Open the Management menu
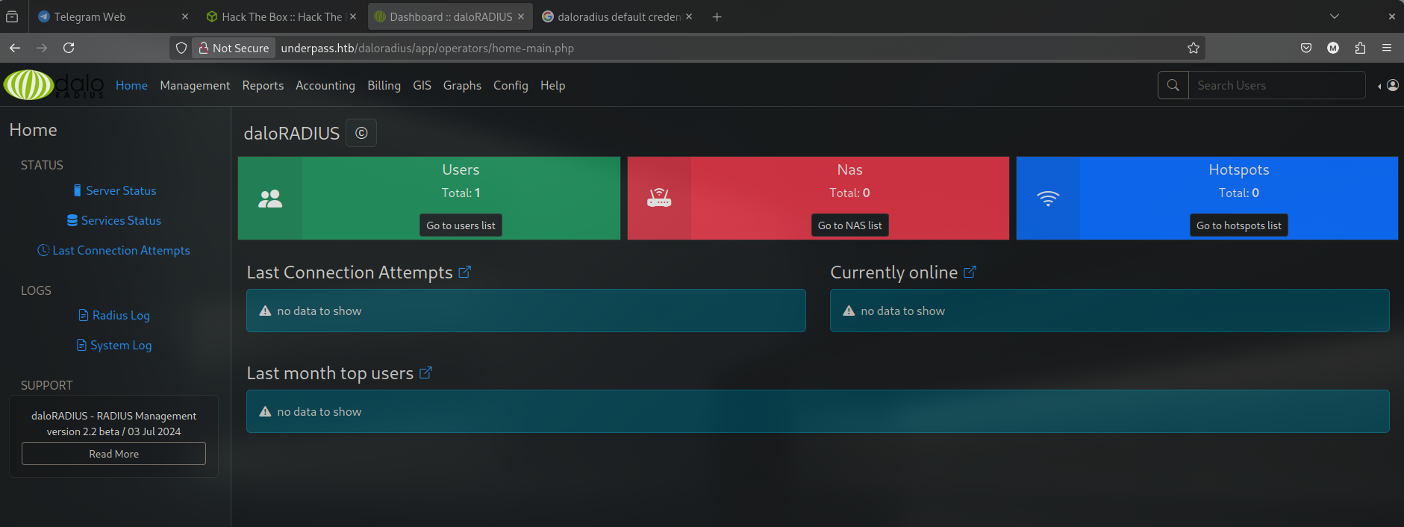 coord(195,86)
